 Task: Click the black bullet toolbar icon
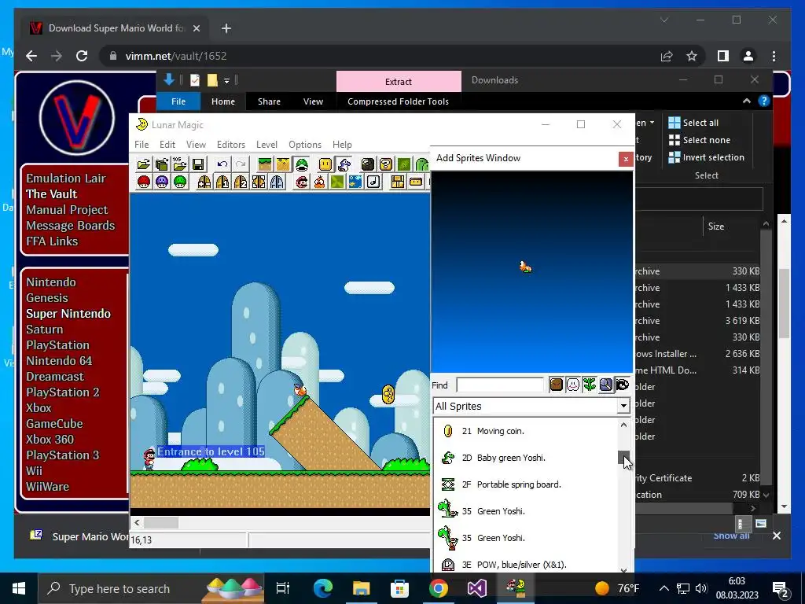[368, 164]
